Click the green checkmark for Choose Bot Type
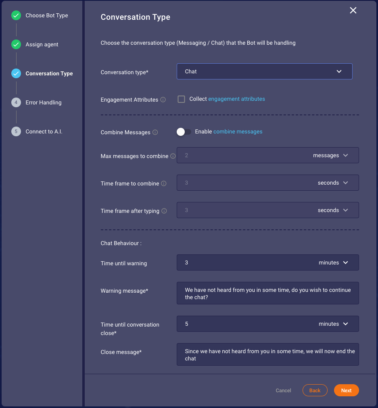The image size is (378, 408). click(16, 15)
